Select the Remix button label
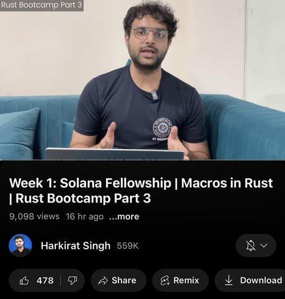 pos(186,281)
